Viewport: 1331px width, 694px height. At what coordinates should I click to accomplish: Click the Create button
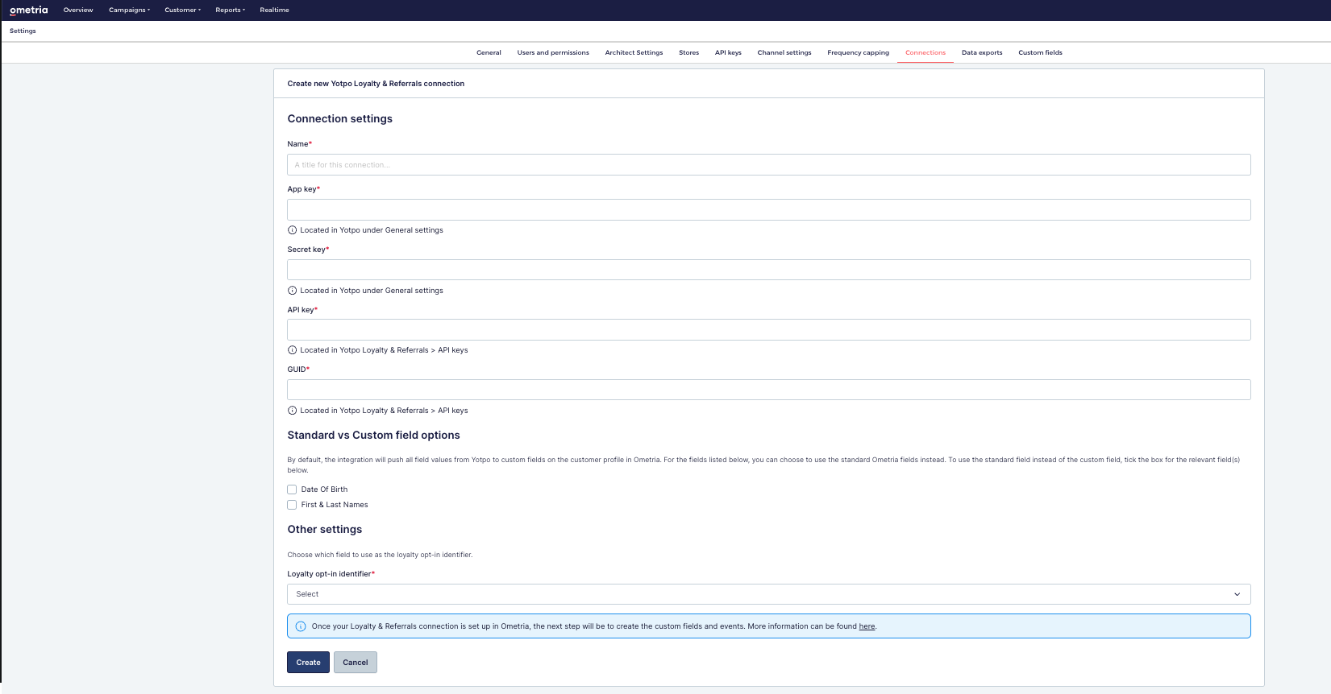(308, 662)
